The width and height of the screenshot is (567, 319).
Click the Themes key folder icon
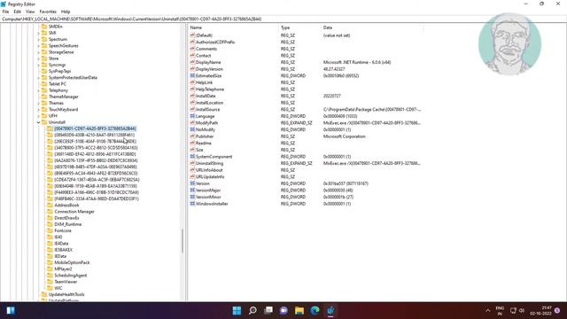[44, 103]
